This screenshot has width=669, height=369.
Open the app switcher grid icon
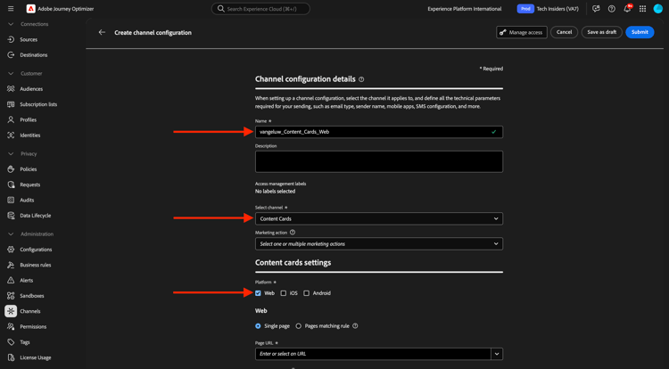tap(642, 9)
